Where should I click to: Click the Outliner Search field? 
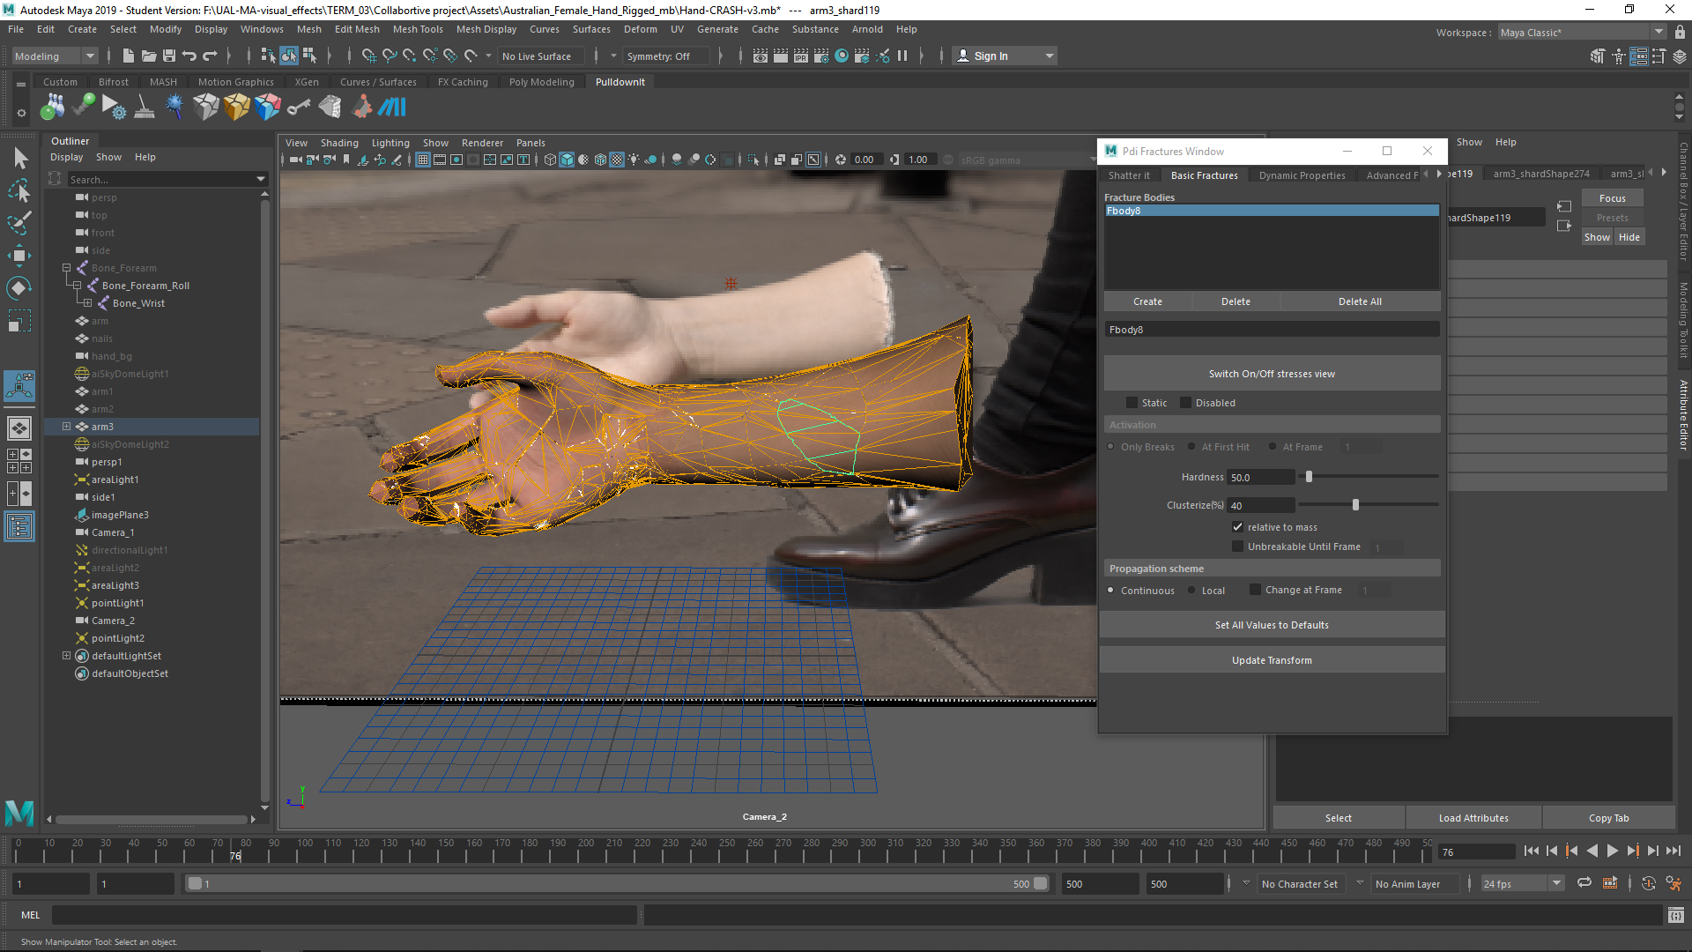coord(160,180)
